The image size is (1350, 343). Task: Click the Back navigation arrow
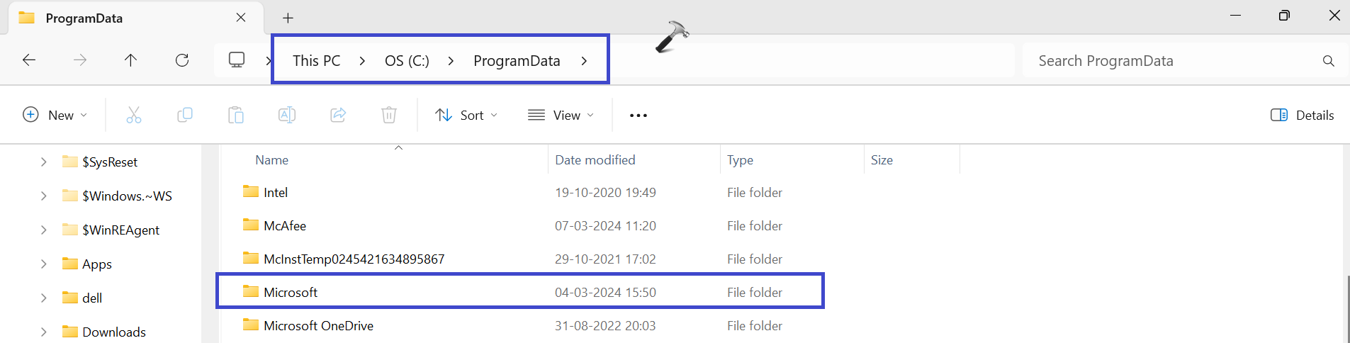pyautogui.click(x=29, y=60)
